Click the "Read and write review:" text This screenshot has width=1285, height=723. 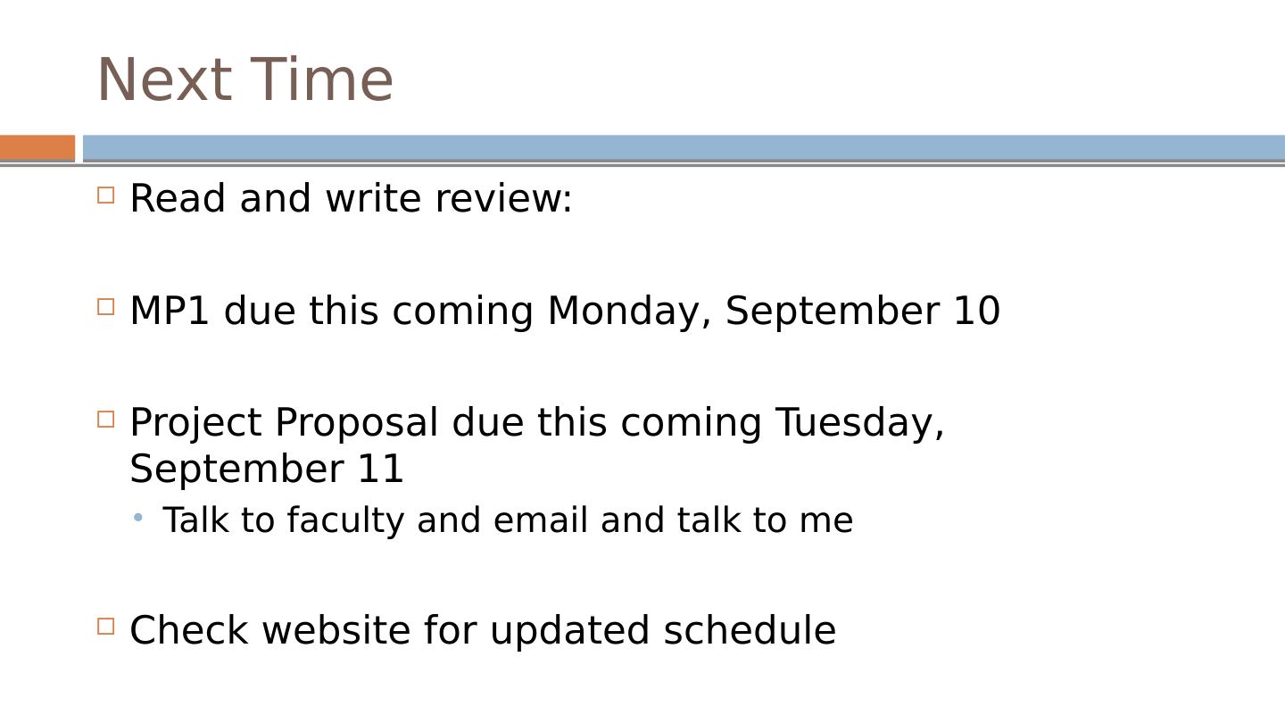[x=351, y=198]
